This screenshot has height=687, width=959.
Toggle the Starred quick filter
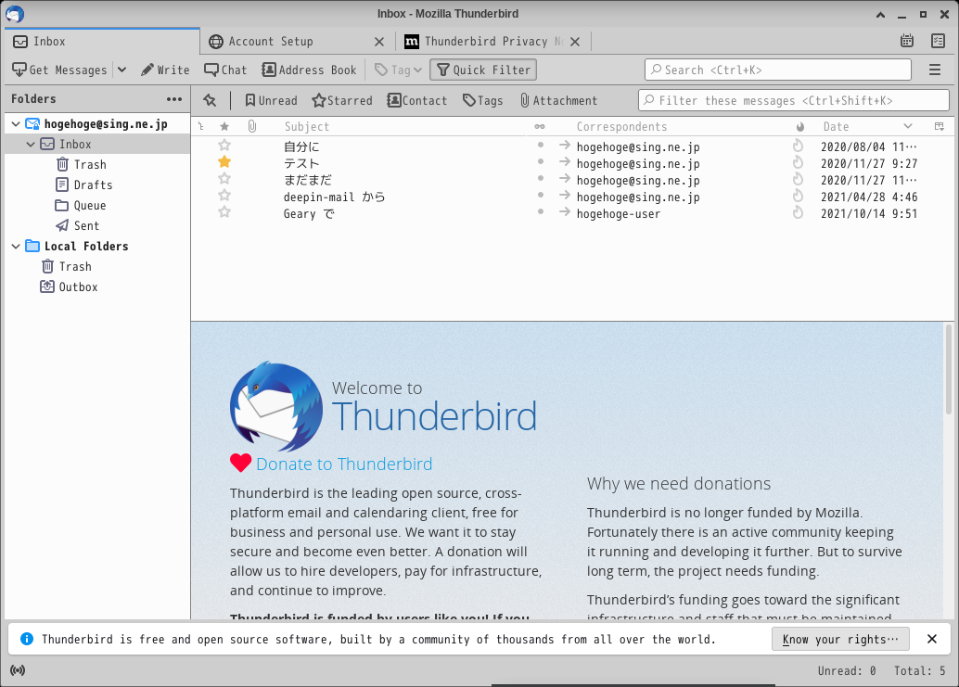(x=342, y=100)
